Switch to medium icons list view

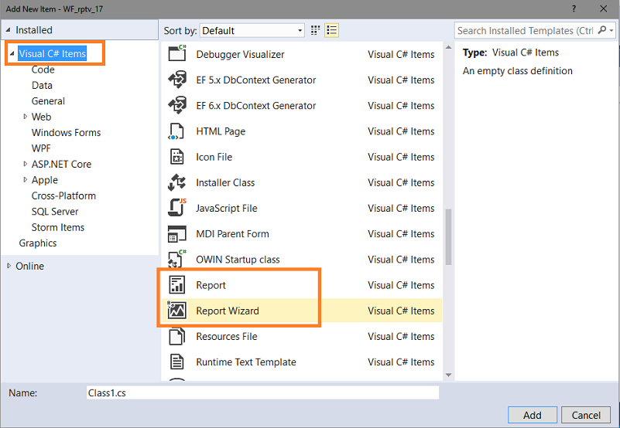[332, 30]
